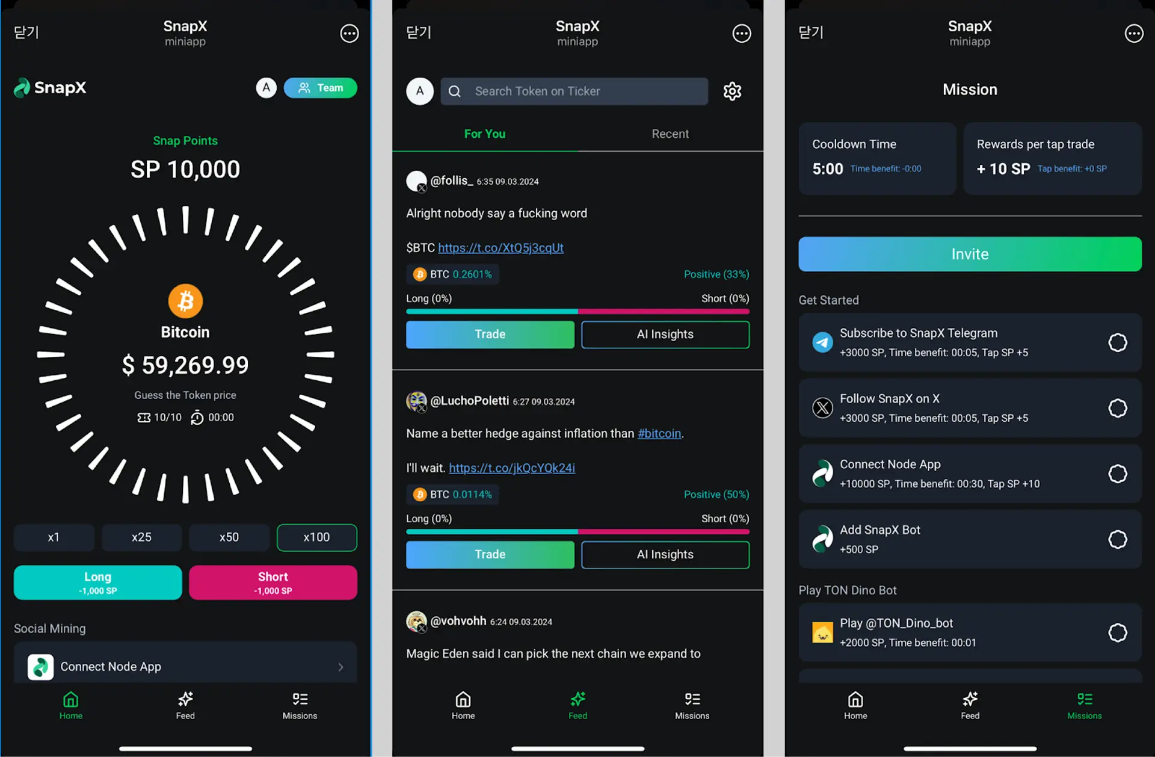1155x757 pixels.
Task: Click Long trade button on home
Action: [x=97, y=581]
